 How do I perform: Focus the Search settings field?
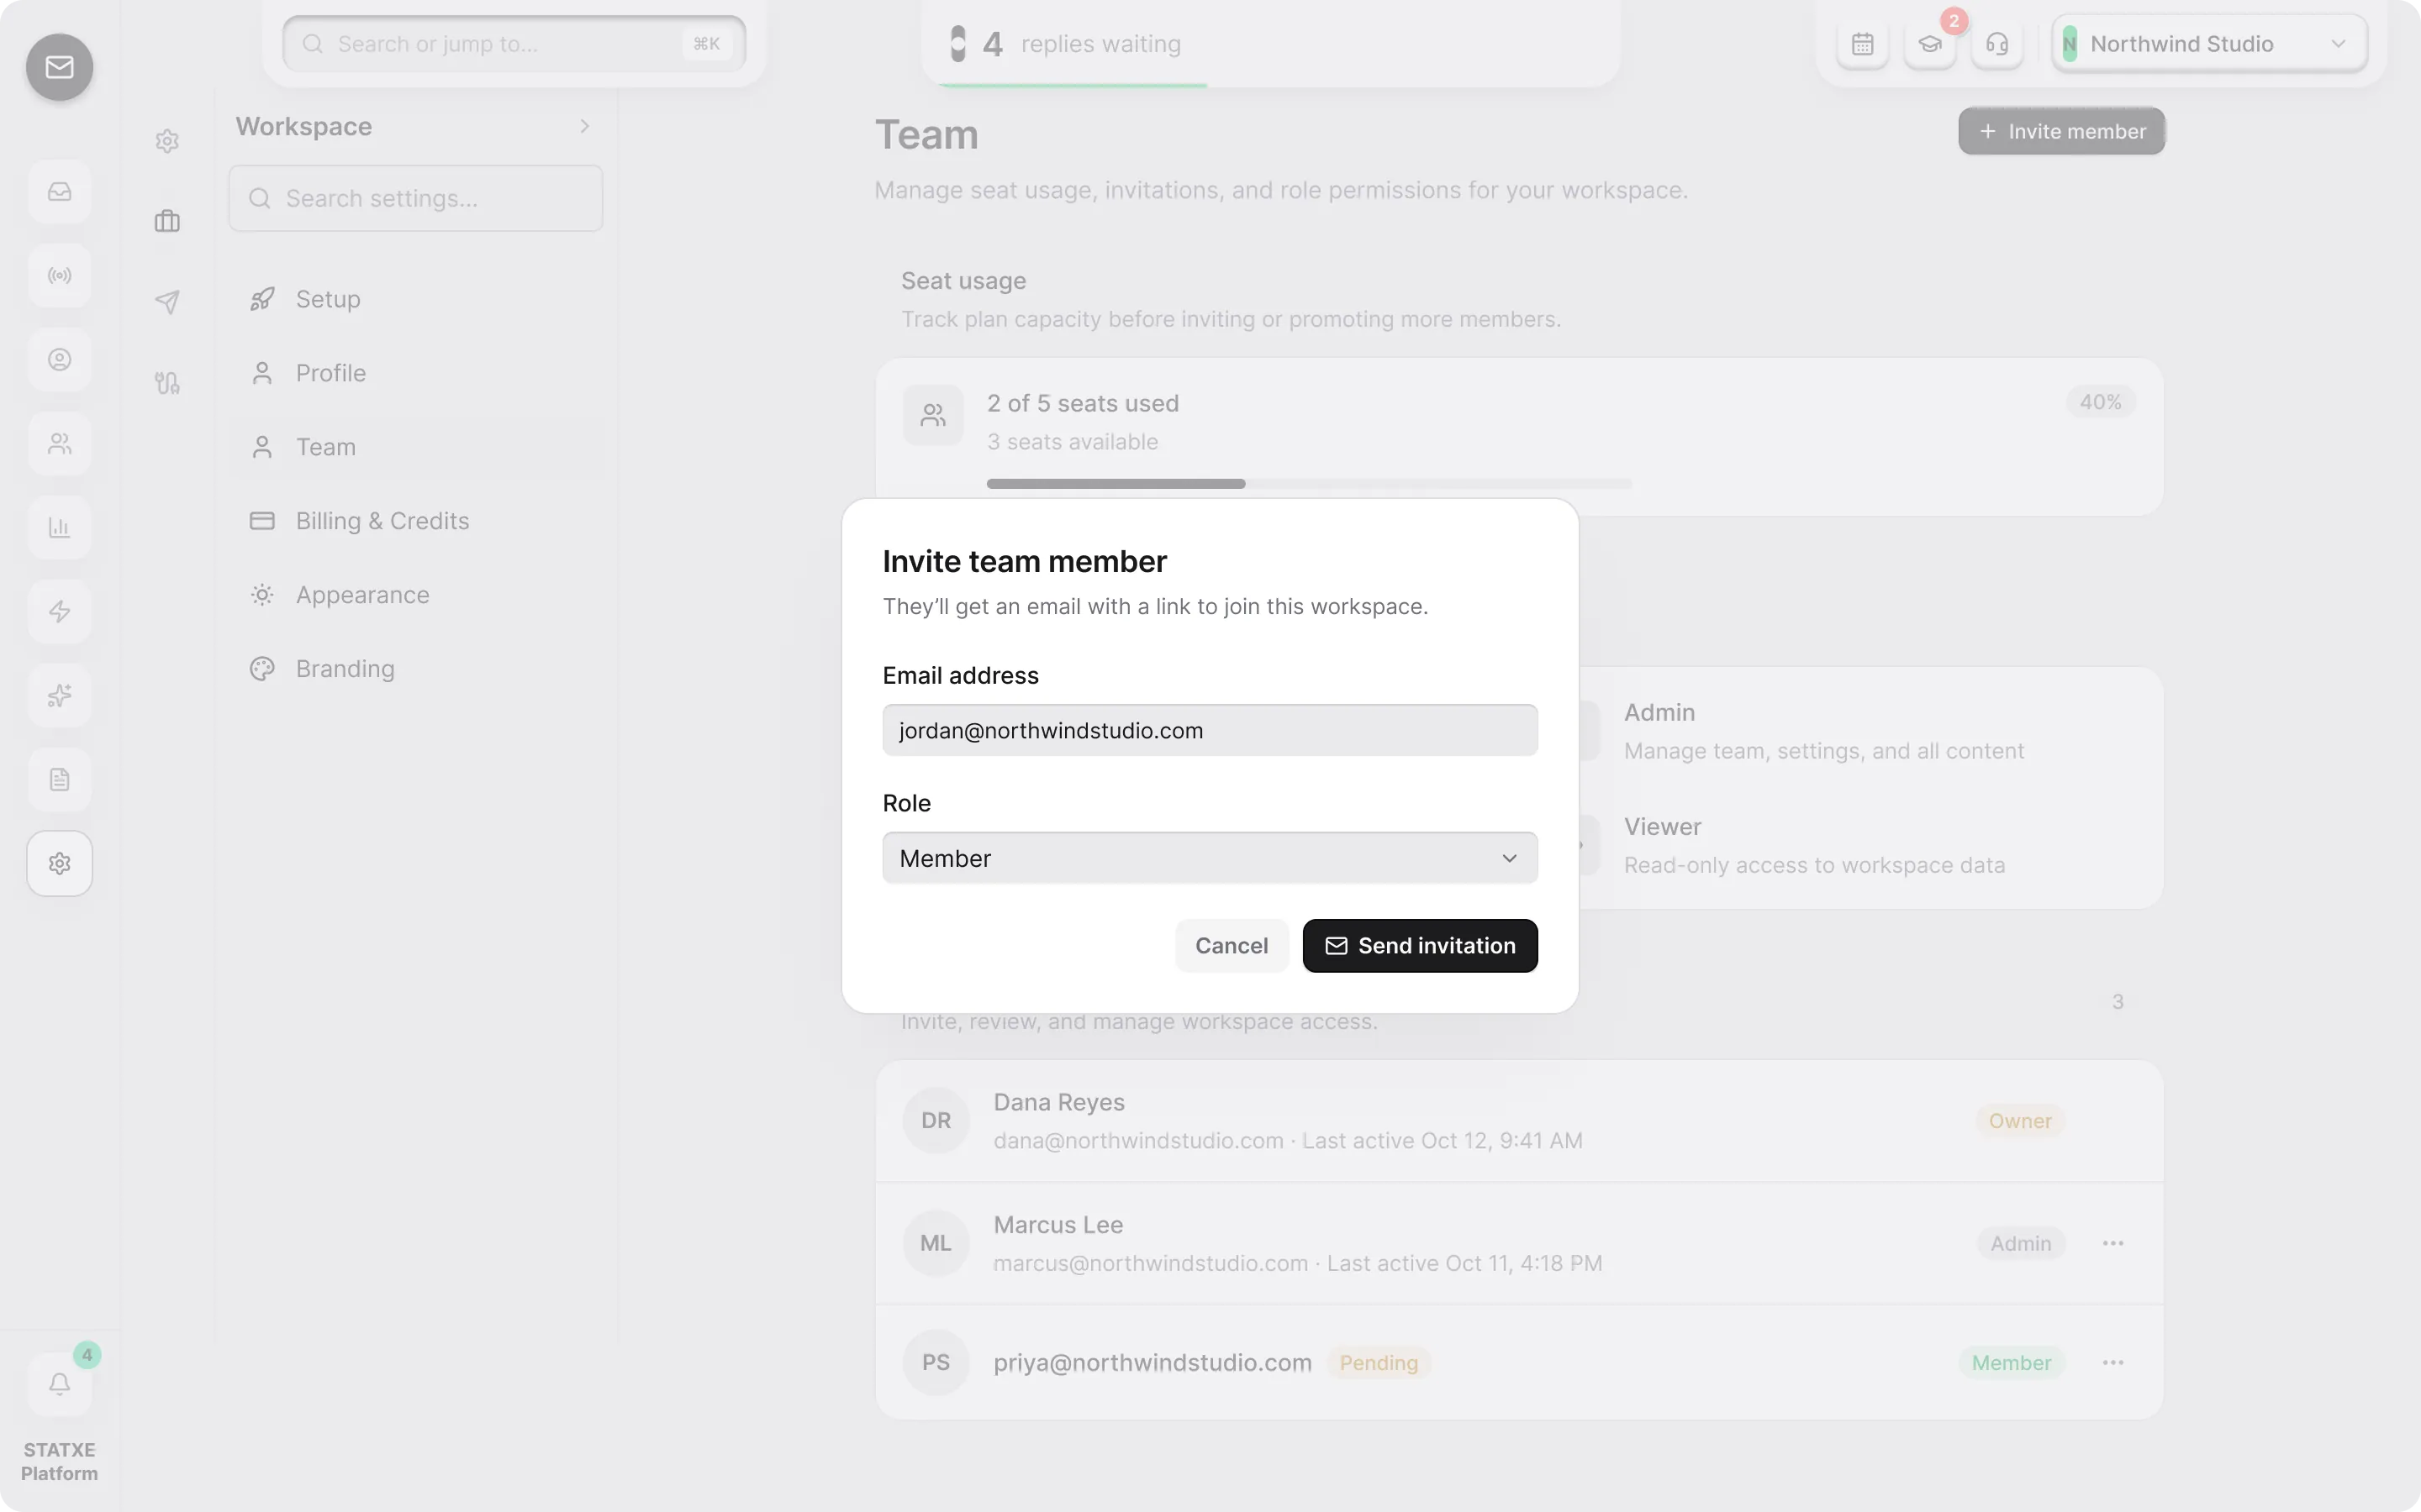tap(415, 198)
